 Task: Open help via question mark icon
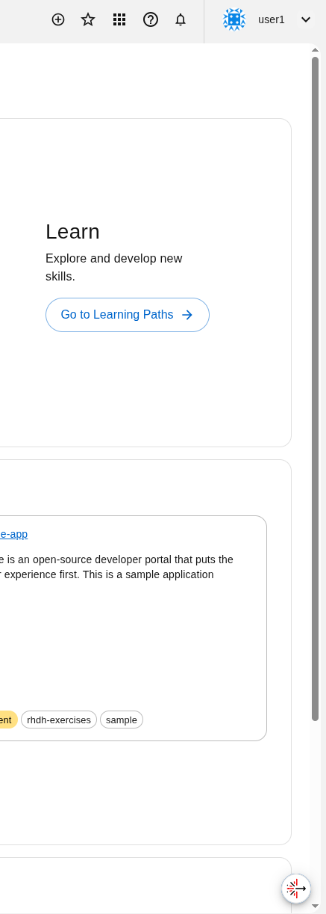[151, 19]
